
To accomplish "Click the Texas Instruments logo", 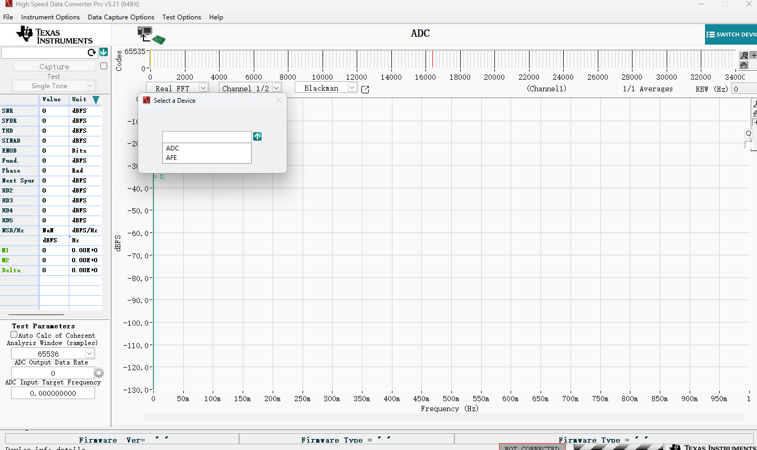I will tap(55, 36).
